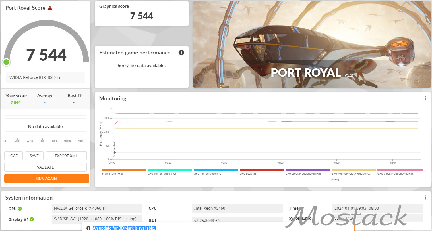The width and height of the screenshot is (432, 231).
Task: Click the Display #1 value showing 1920 × 1080
Action: (97, 219)
